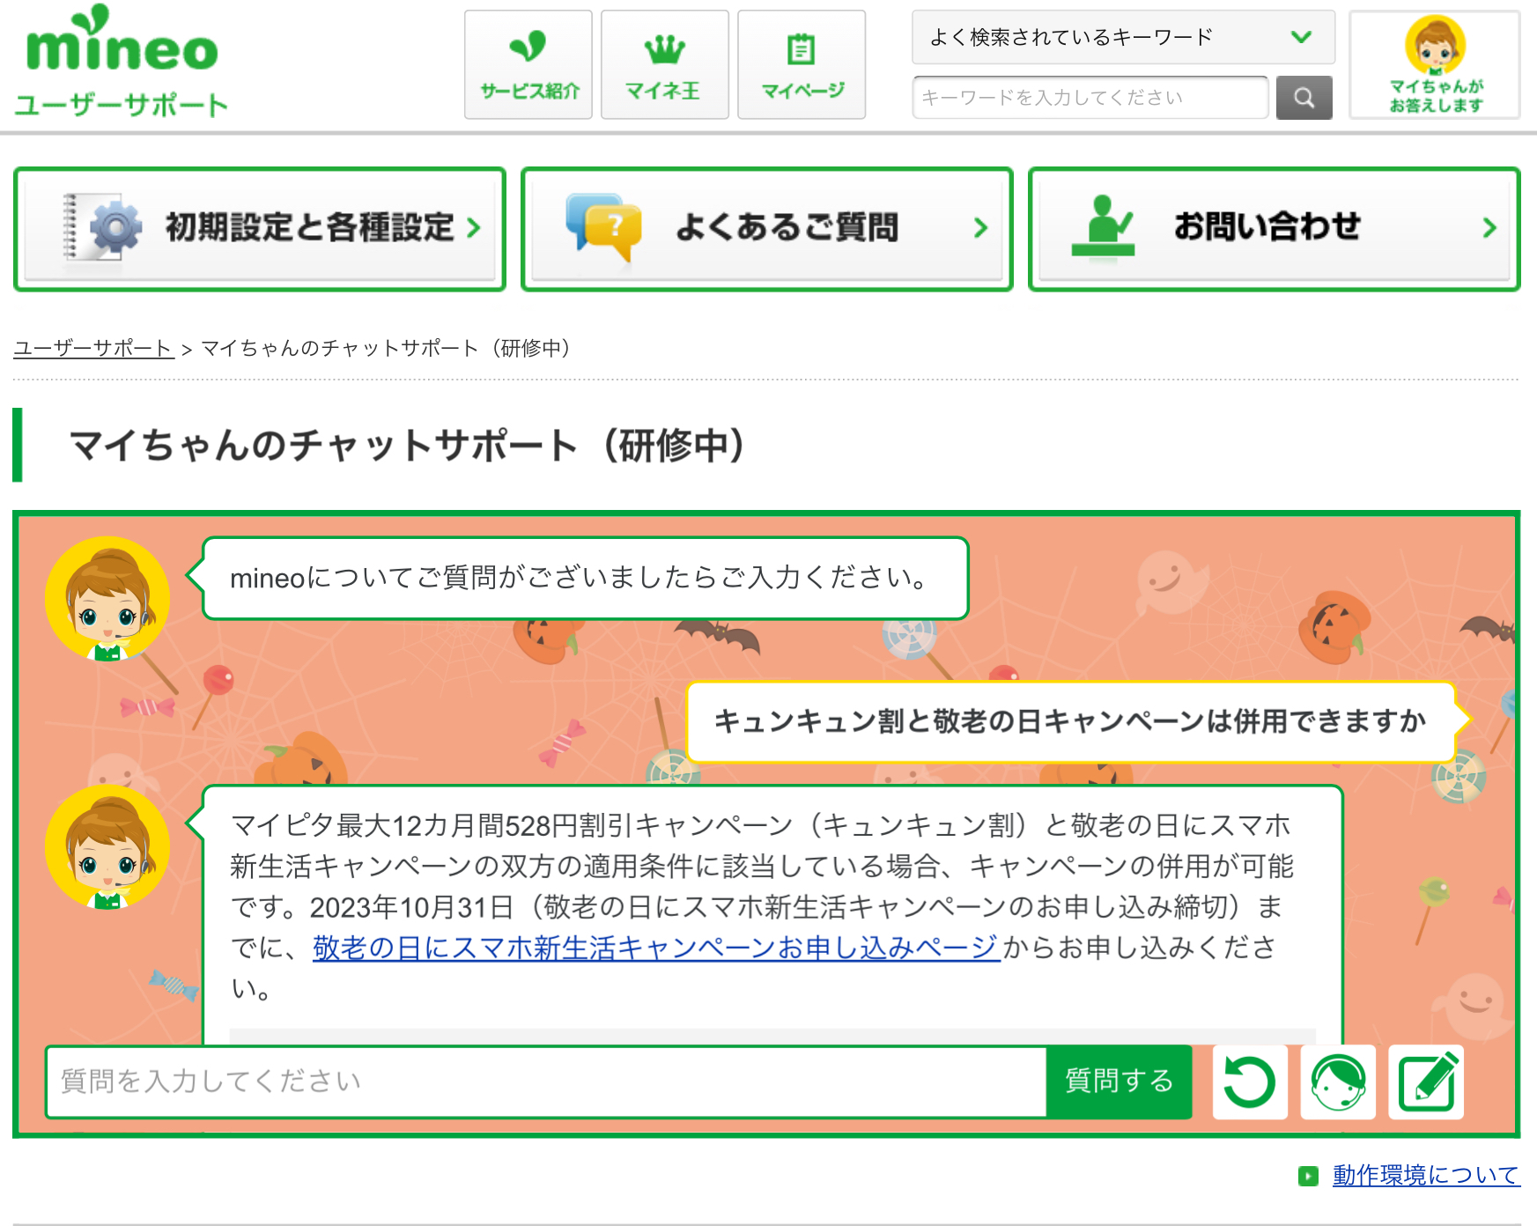
Task: Click the magnifier search button
Action: coord(1304,97)
